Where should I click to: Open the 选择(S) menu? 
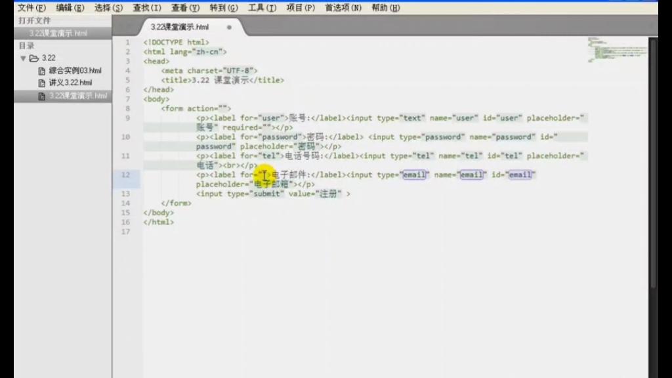[108, 8]
